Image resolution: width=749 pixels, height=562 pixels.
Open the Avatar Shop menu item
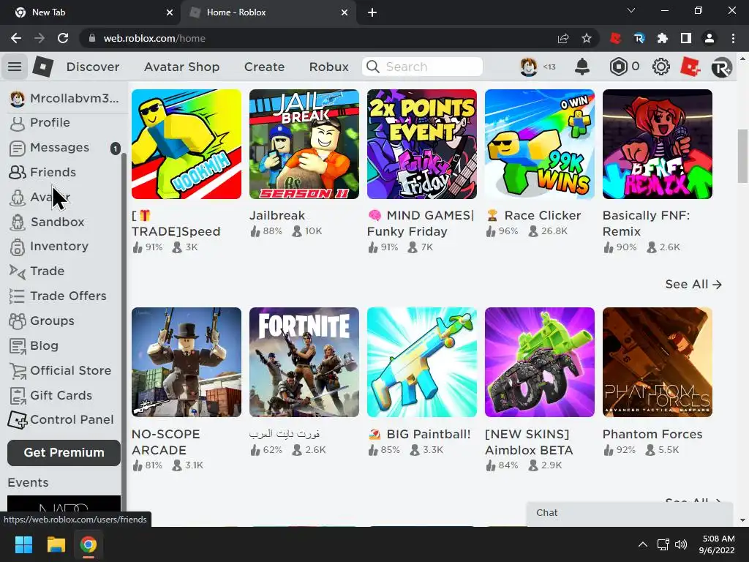tap(182, 67)
